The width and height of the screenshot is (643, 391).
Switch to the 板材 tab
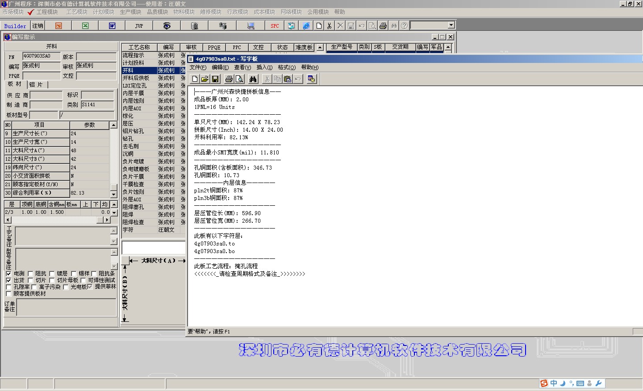(15, 84)
